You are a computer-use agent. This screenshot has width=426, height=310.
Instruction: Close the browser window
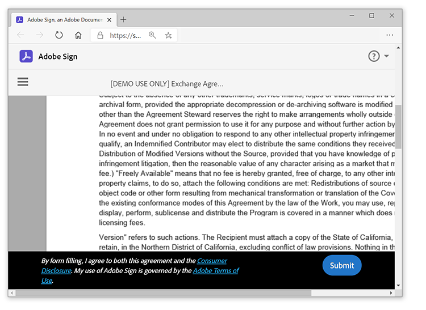[392, 15]
